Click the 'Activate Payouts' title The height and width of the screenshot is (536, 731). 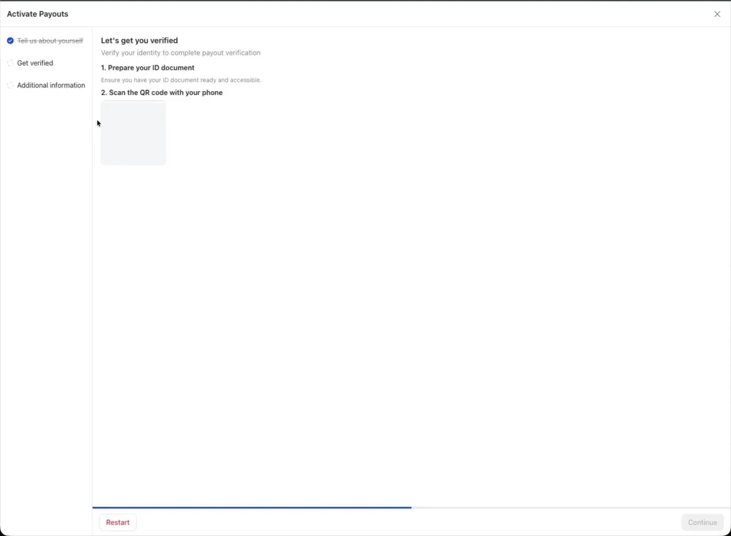tap(38, 14)
